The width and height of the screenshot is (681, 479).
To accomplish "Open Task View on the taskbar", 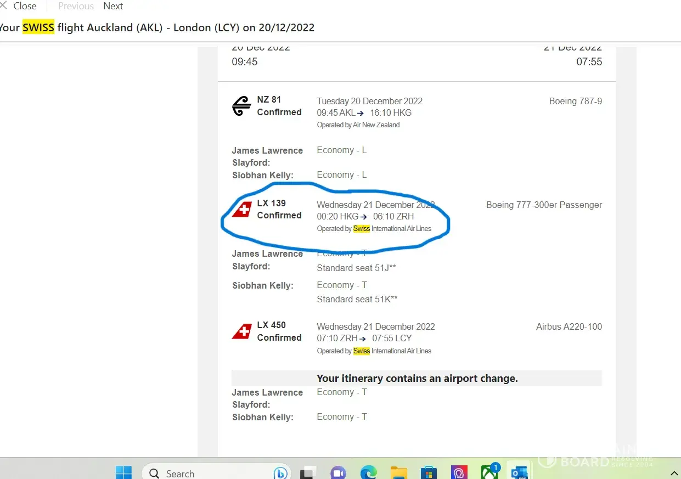I will [308, 473].
